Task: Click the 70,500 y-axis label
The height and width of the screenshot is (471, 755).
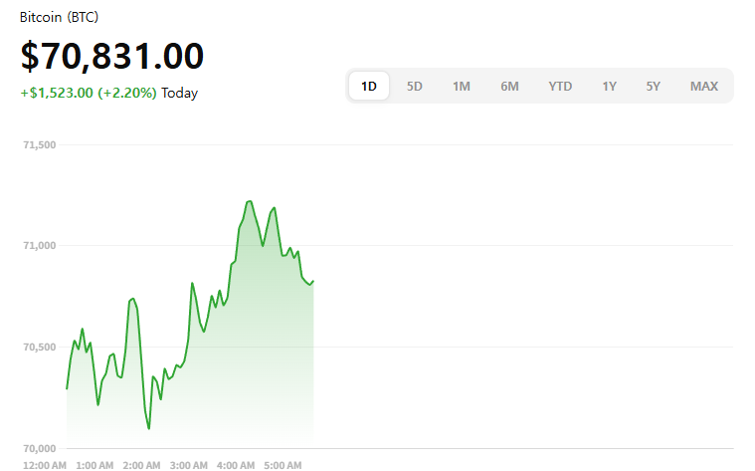Action: coord(39,348)
